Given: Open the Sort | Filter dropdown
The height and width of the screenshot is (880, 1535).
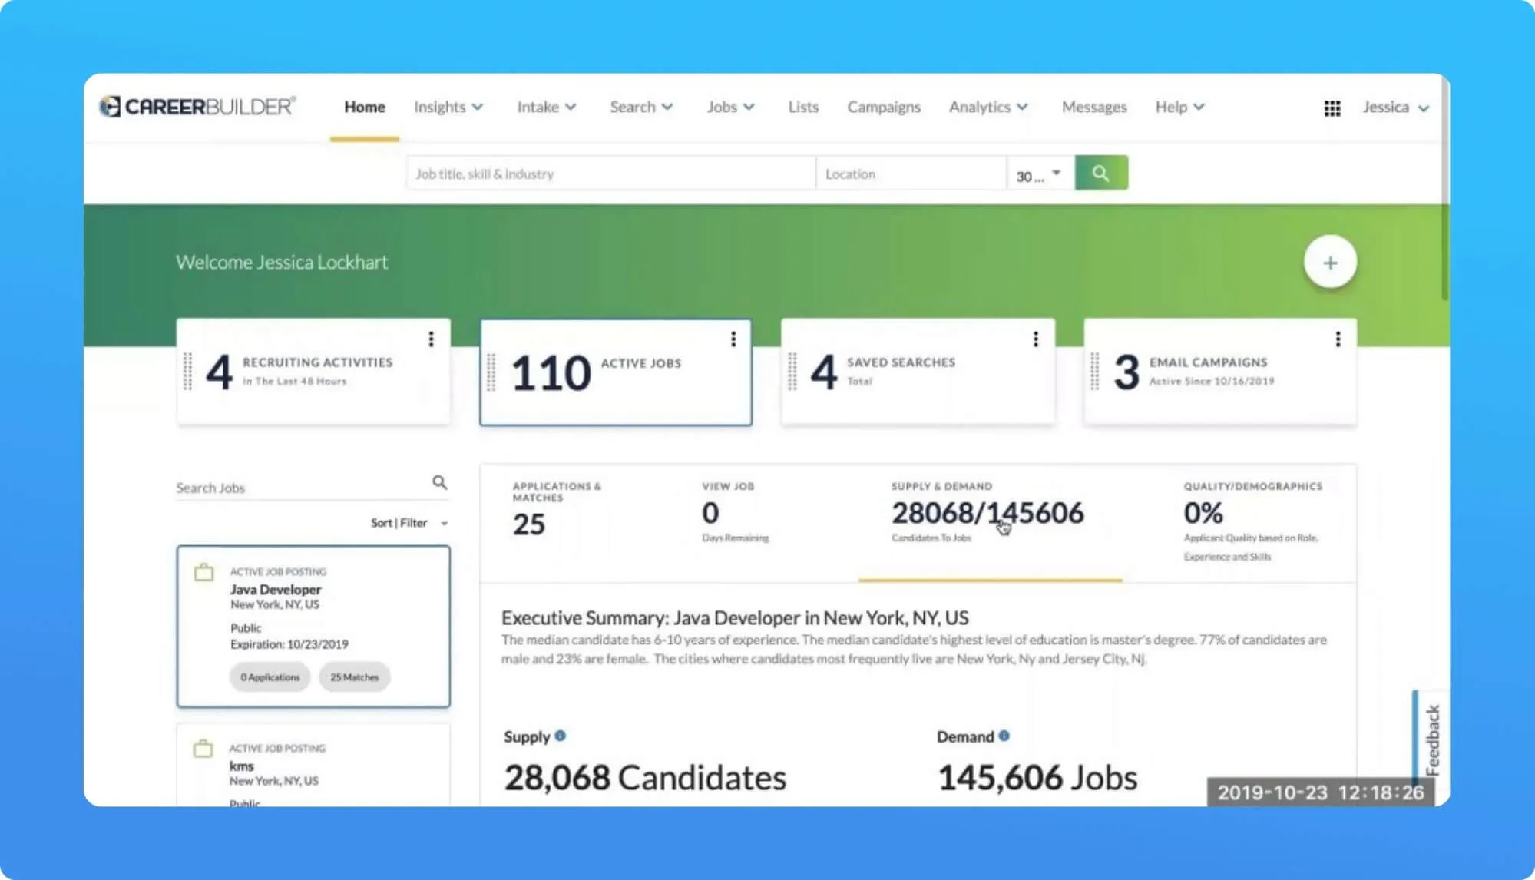Looking at the screenshot, I should point(409,523).
